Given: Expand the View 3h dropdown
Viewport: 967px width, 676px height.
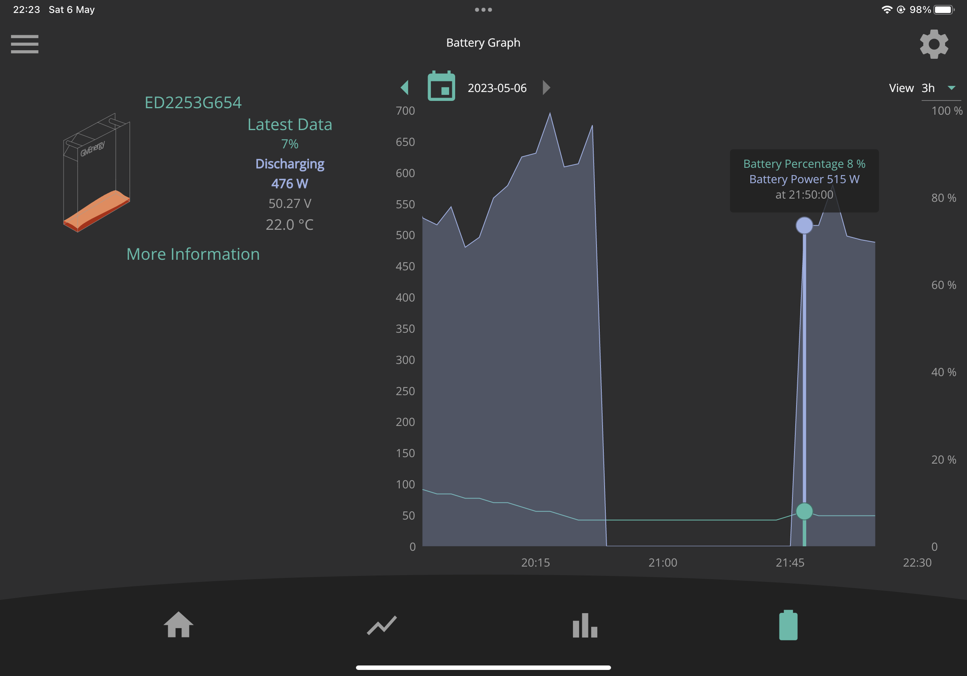Looking at the screenshot, I should coord(941,88).
